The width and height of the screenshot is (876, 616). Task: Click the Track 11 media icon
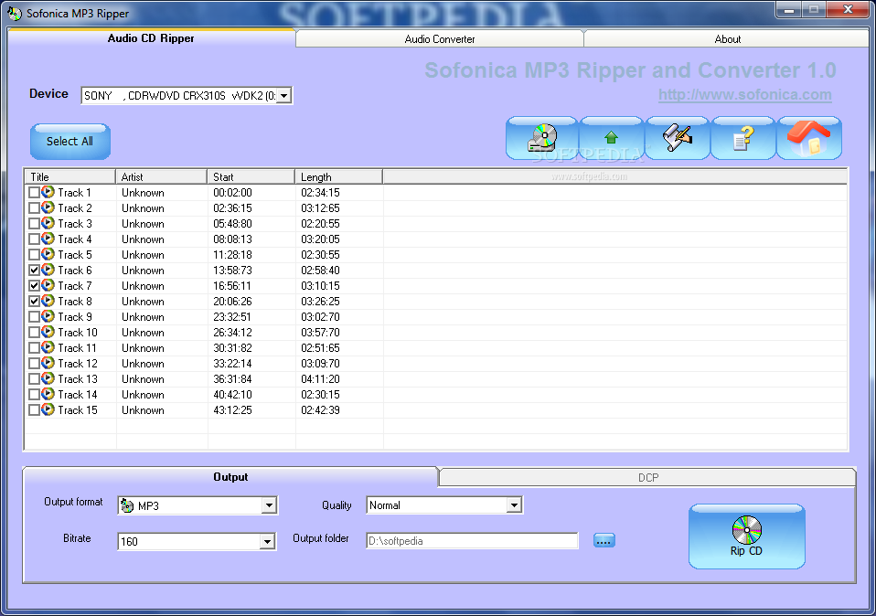pyautogui.click(x=48, y=347)
